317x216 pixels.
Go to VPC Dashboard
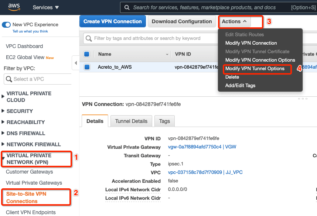(24, 46)
